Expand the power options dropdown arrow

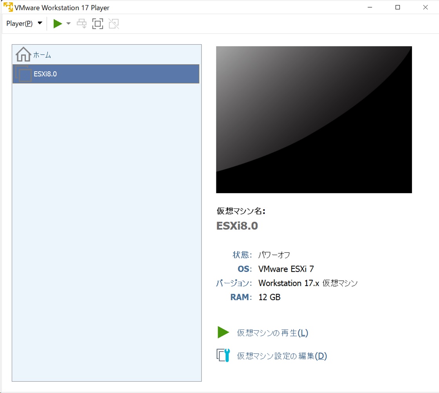tap(68, 24)
